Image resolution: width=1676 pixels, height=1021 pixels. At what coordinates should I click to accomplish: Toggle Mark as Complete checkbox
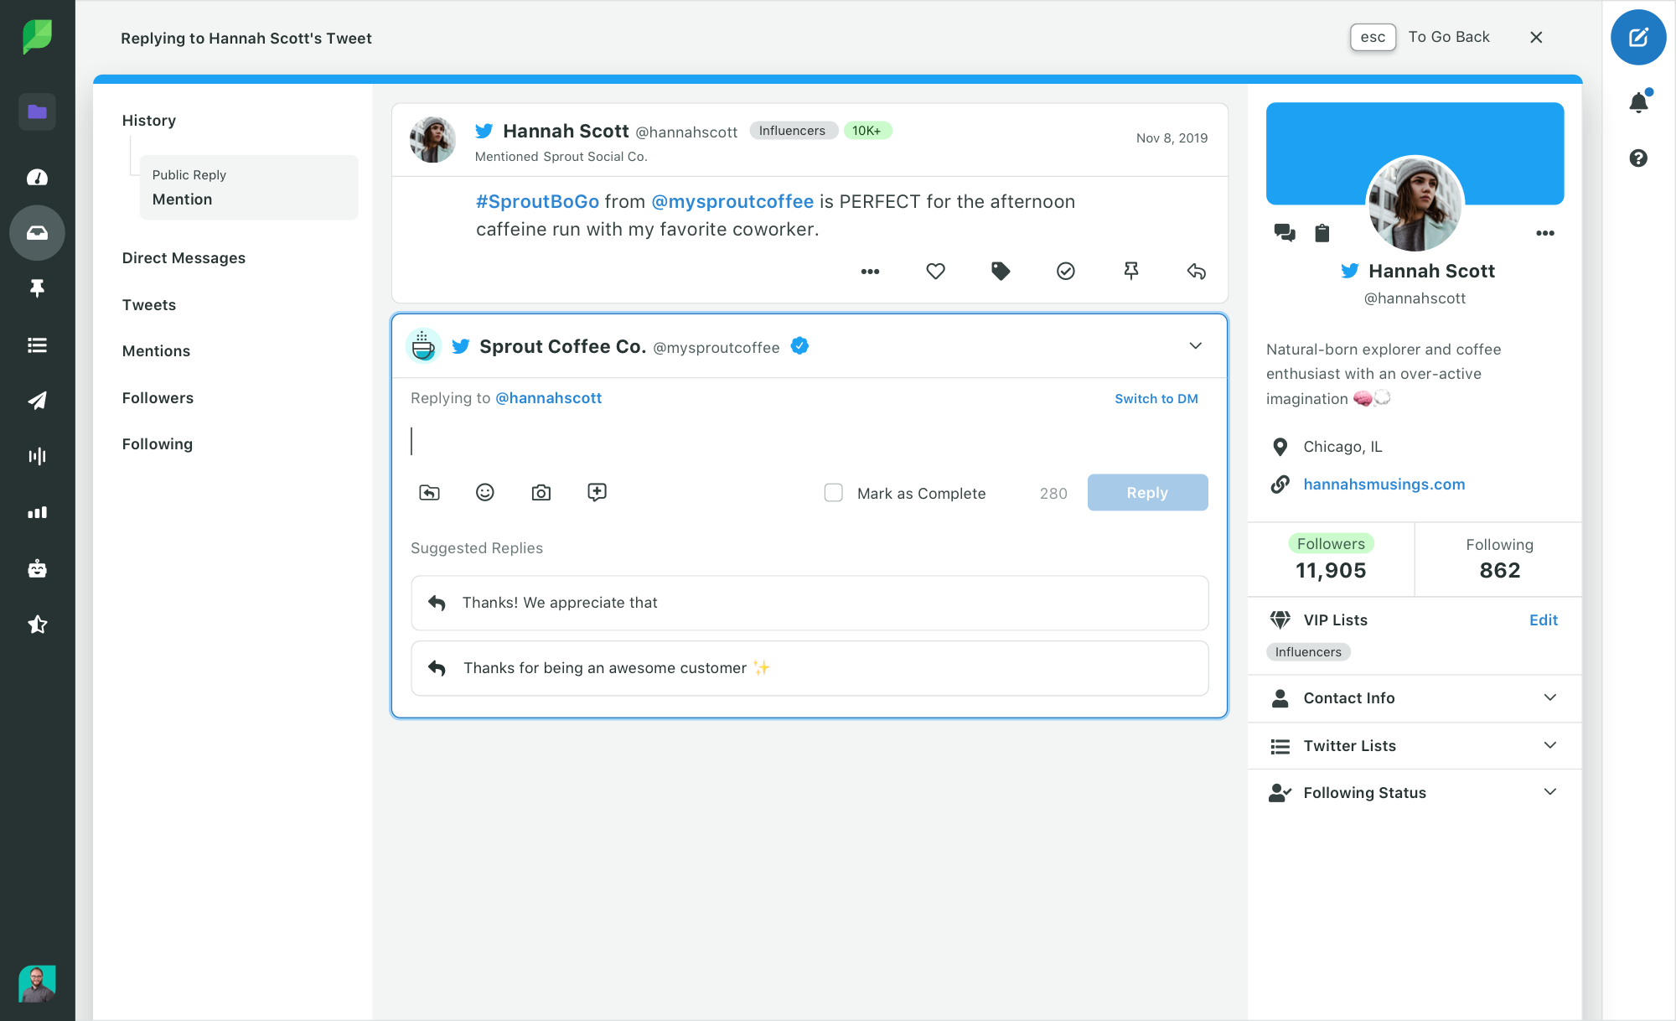click(x=835, y=492)
